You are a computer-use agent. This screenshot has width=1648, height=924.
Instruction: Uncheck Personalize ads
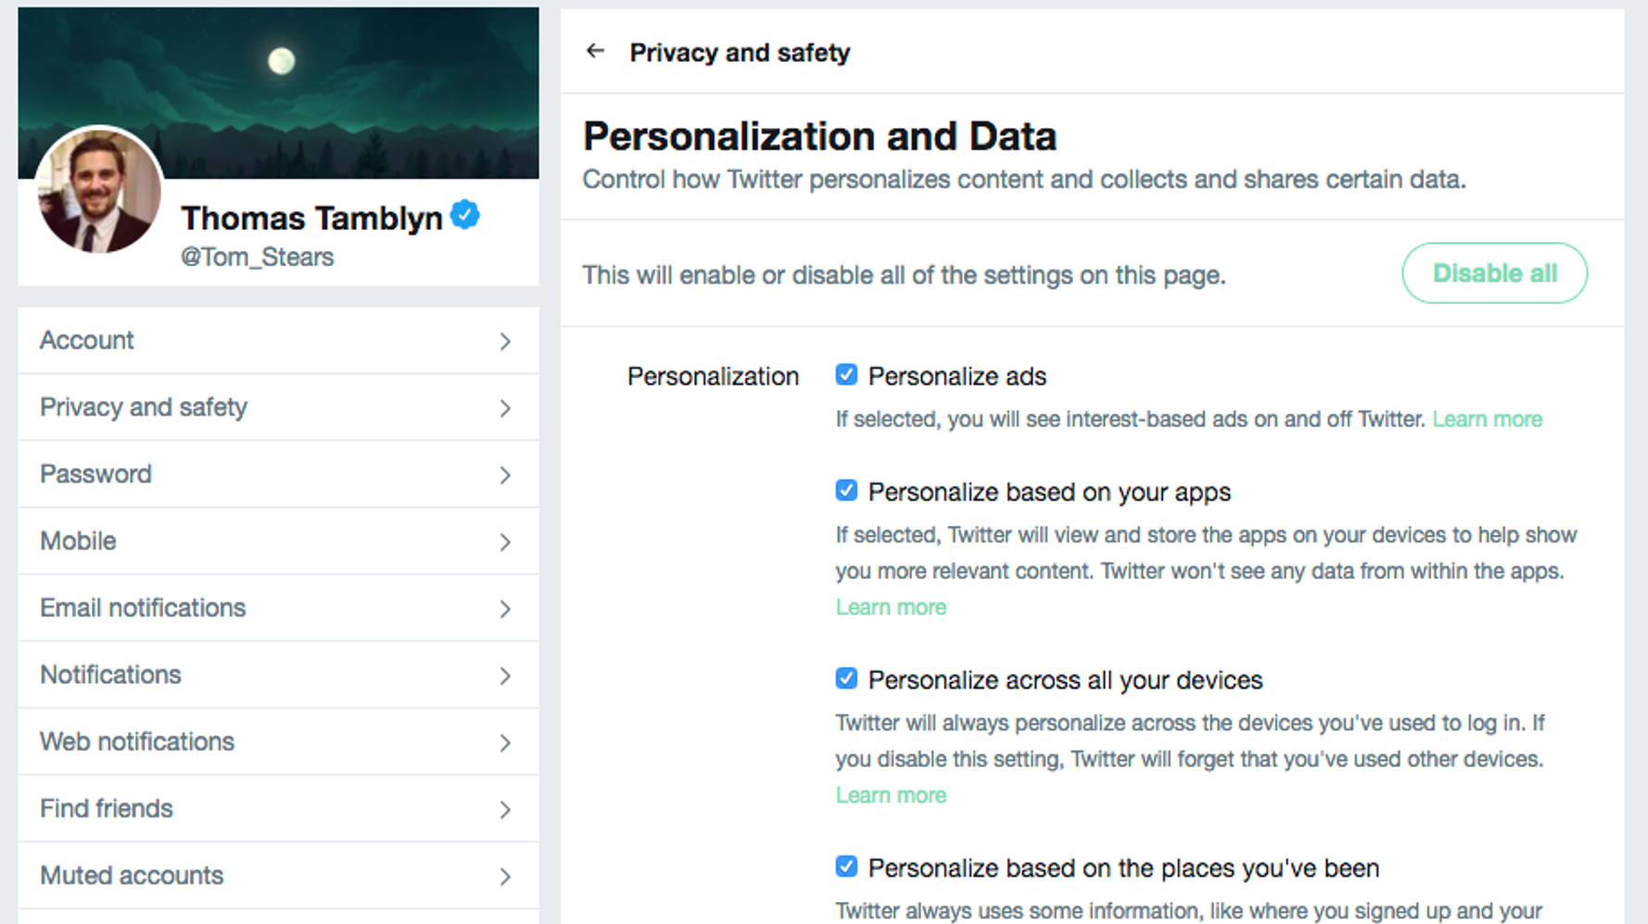pos(845,374)
